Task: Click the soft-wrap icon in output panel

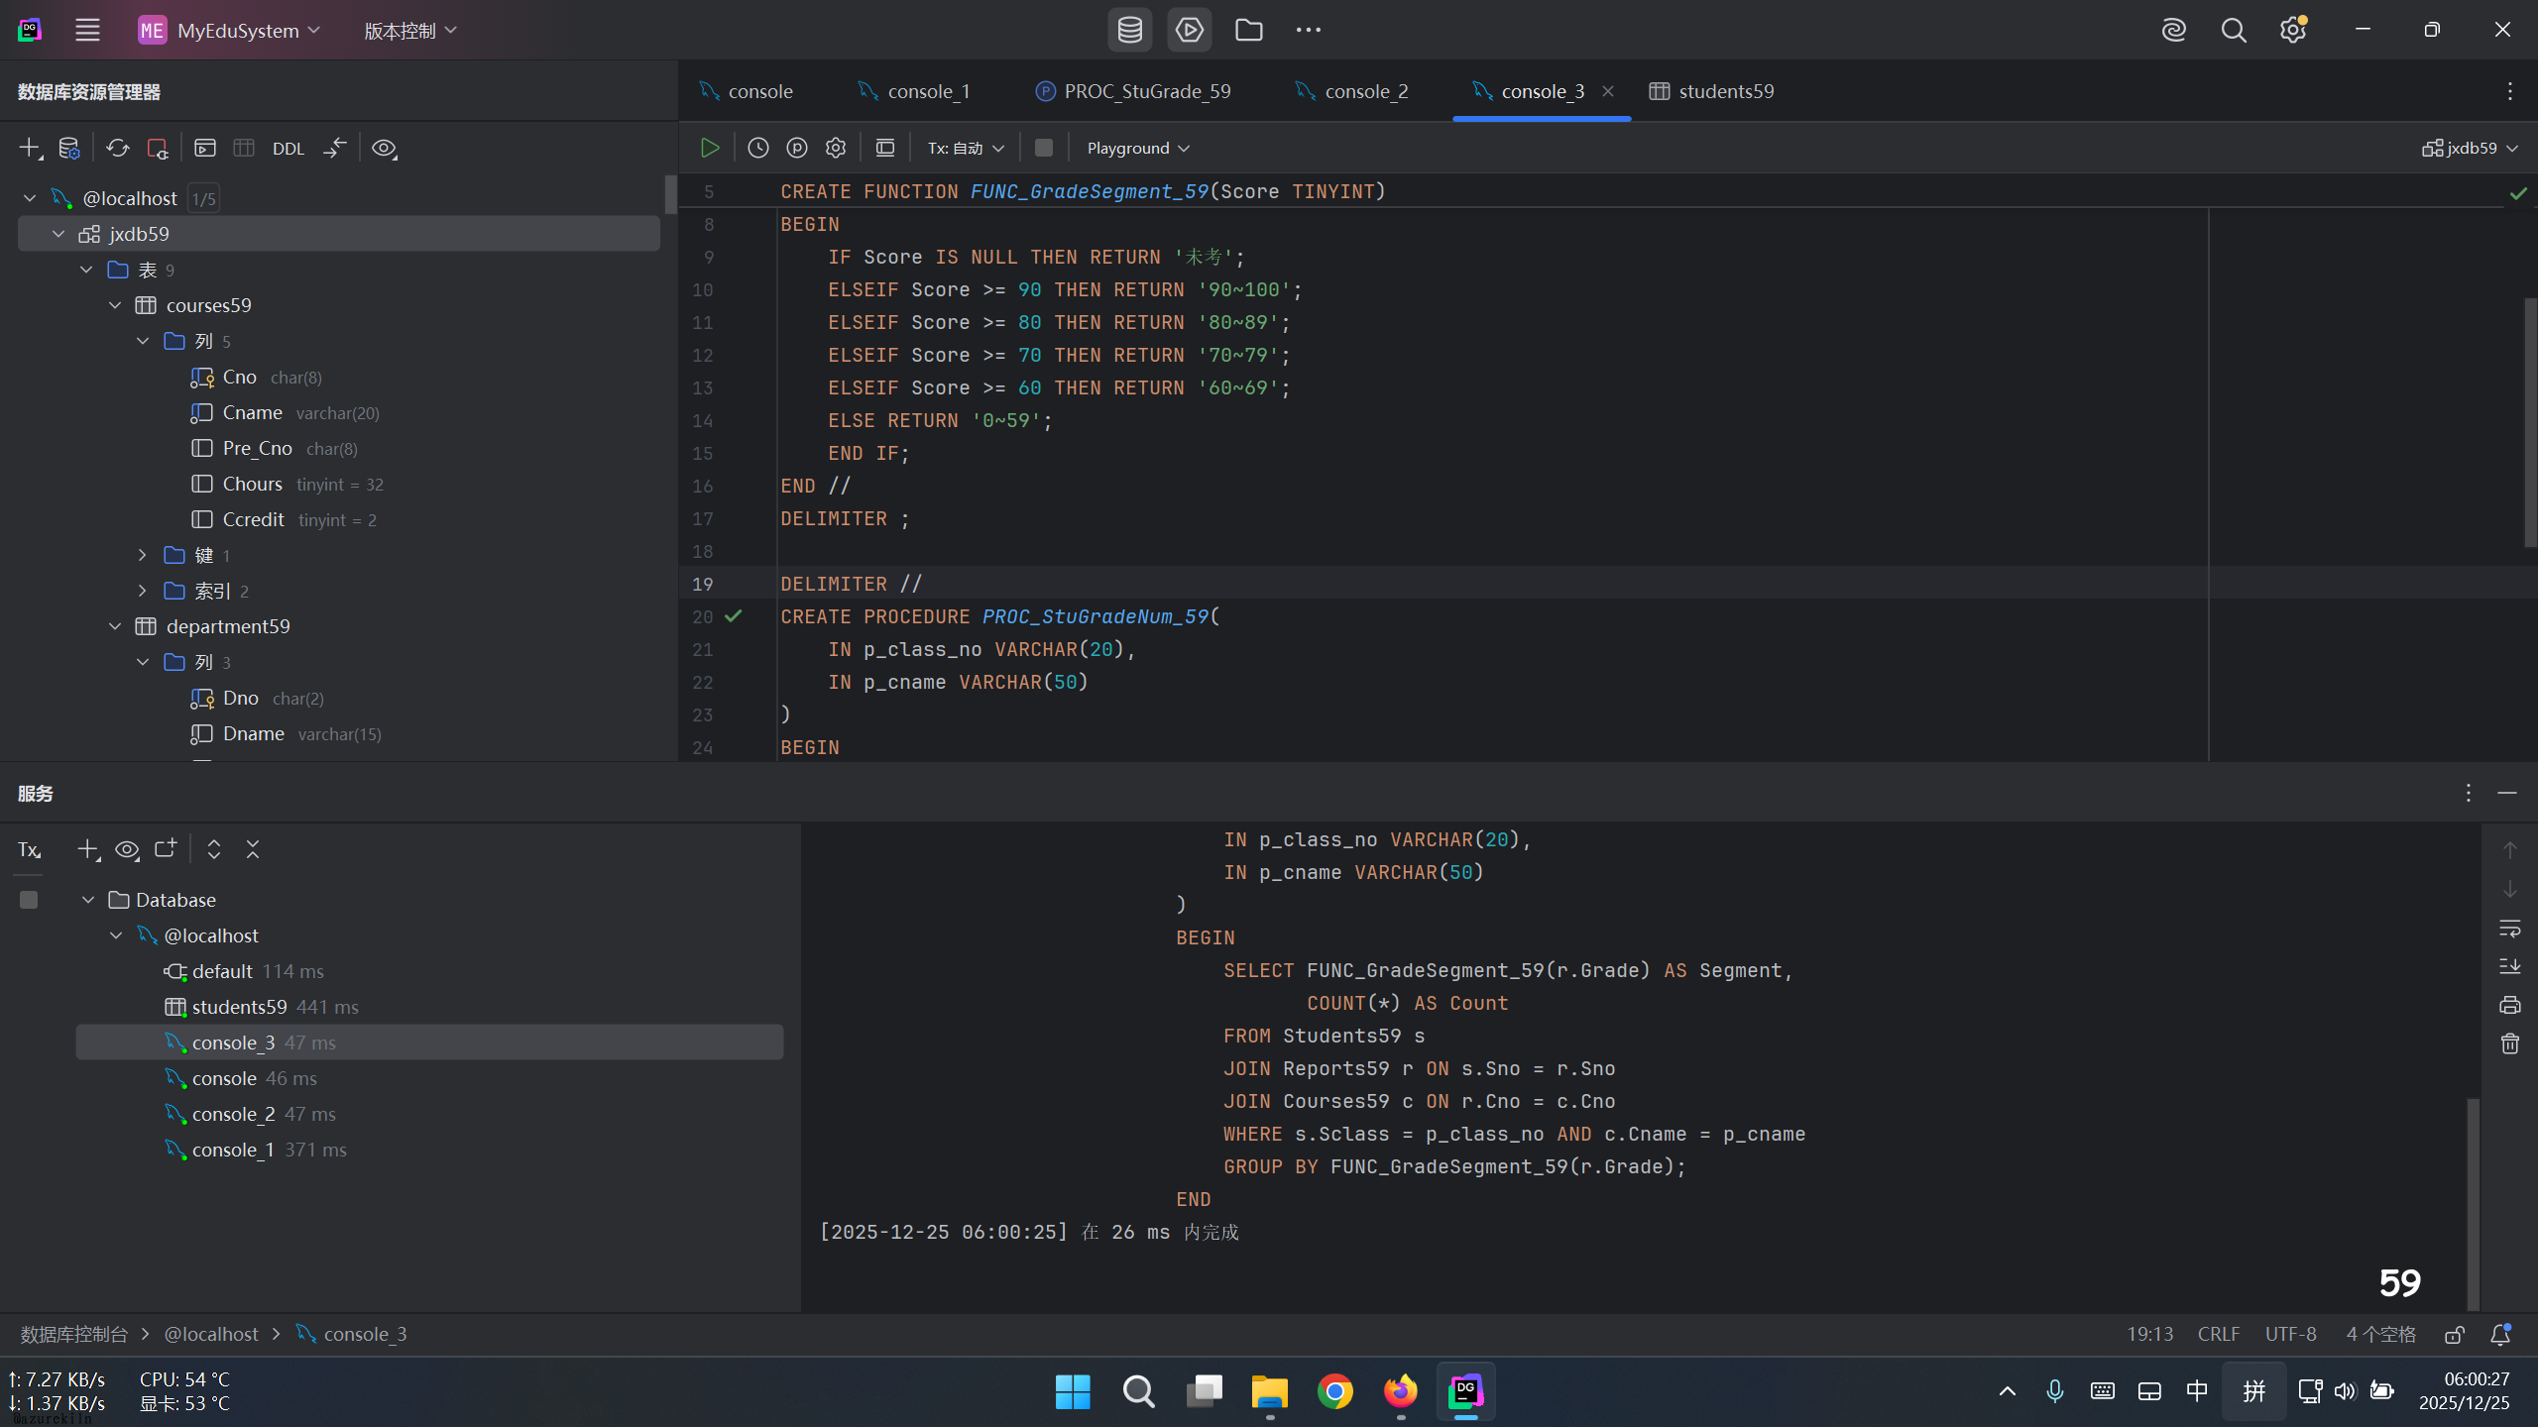Action: click(2509, 929)
